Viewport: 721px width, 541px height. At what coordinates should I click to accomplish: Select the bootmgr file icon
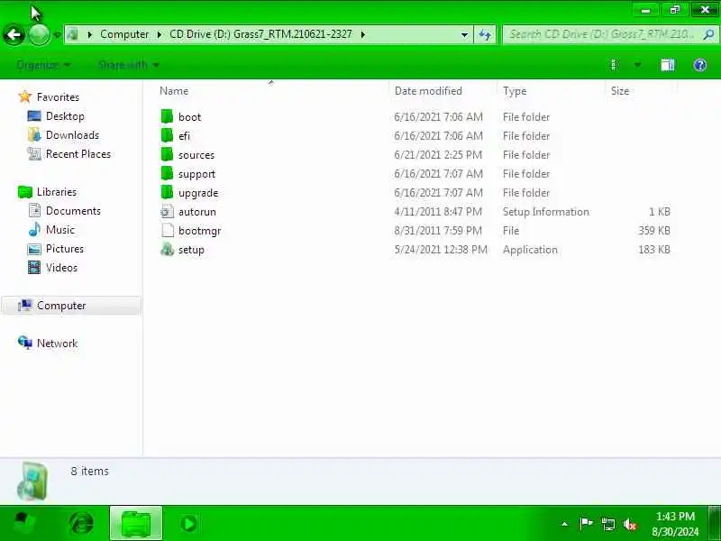(168, 230)
